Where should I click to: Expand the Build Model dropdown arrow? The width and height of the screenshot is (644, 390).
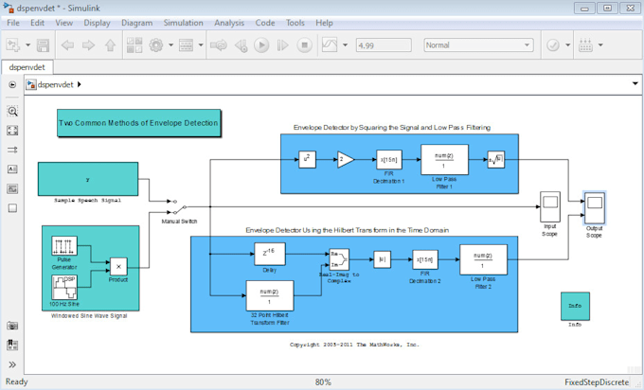(600, 45)
